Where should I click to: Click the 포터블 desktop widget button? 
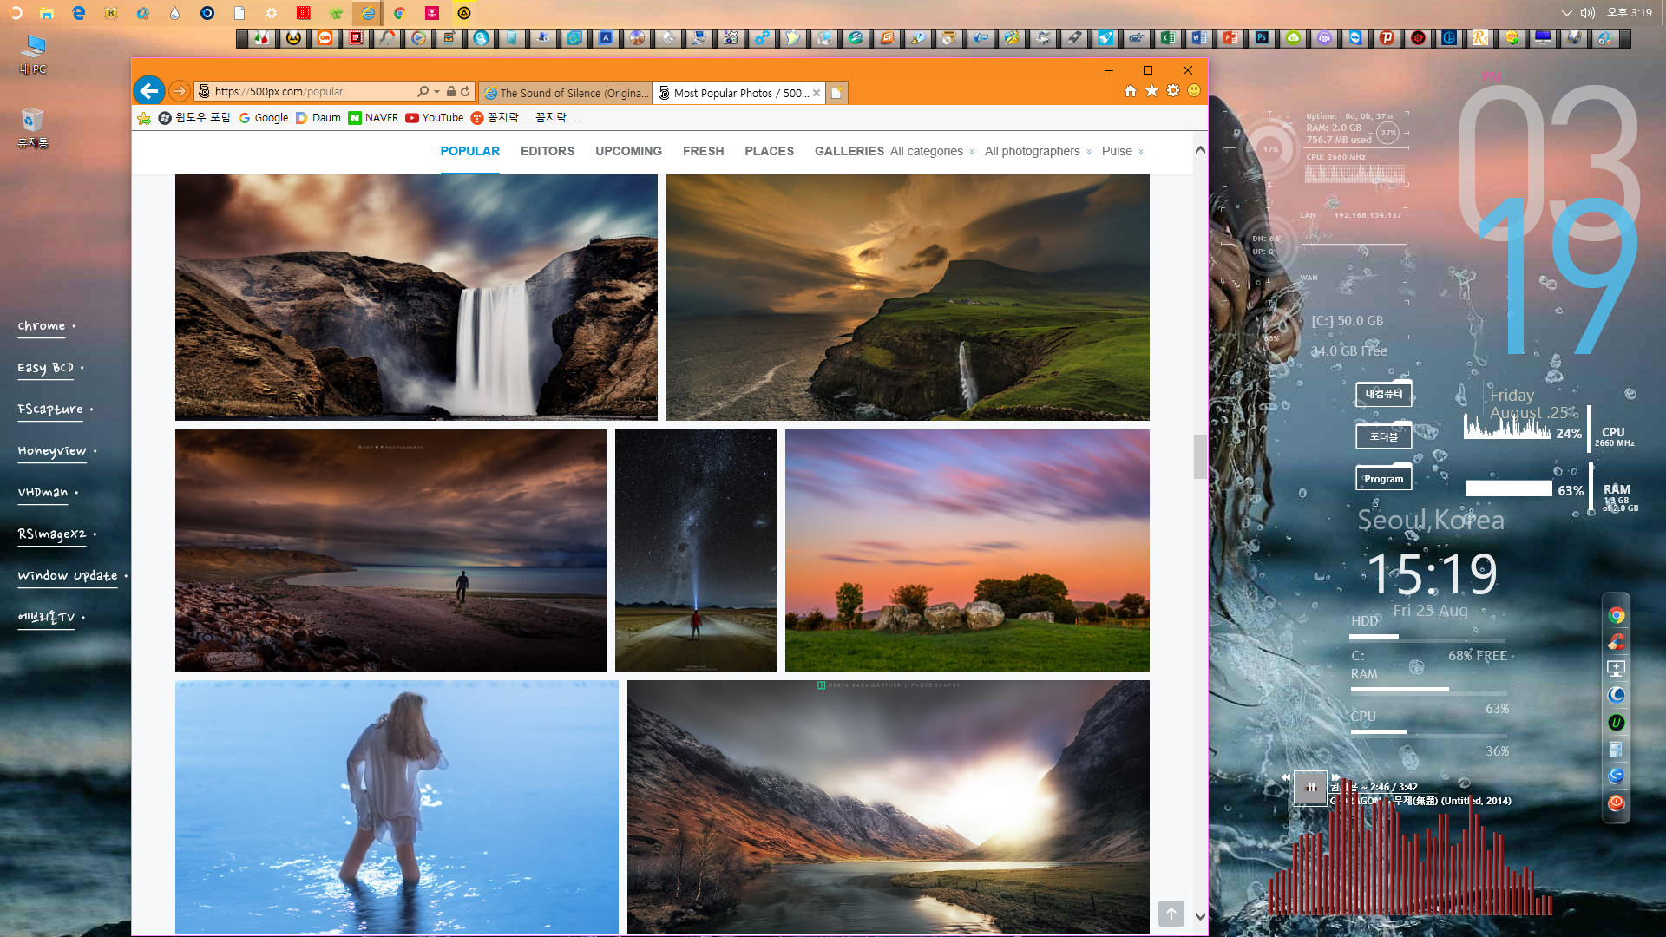pyautogui.click(x=1384, y=436)
